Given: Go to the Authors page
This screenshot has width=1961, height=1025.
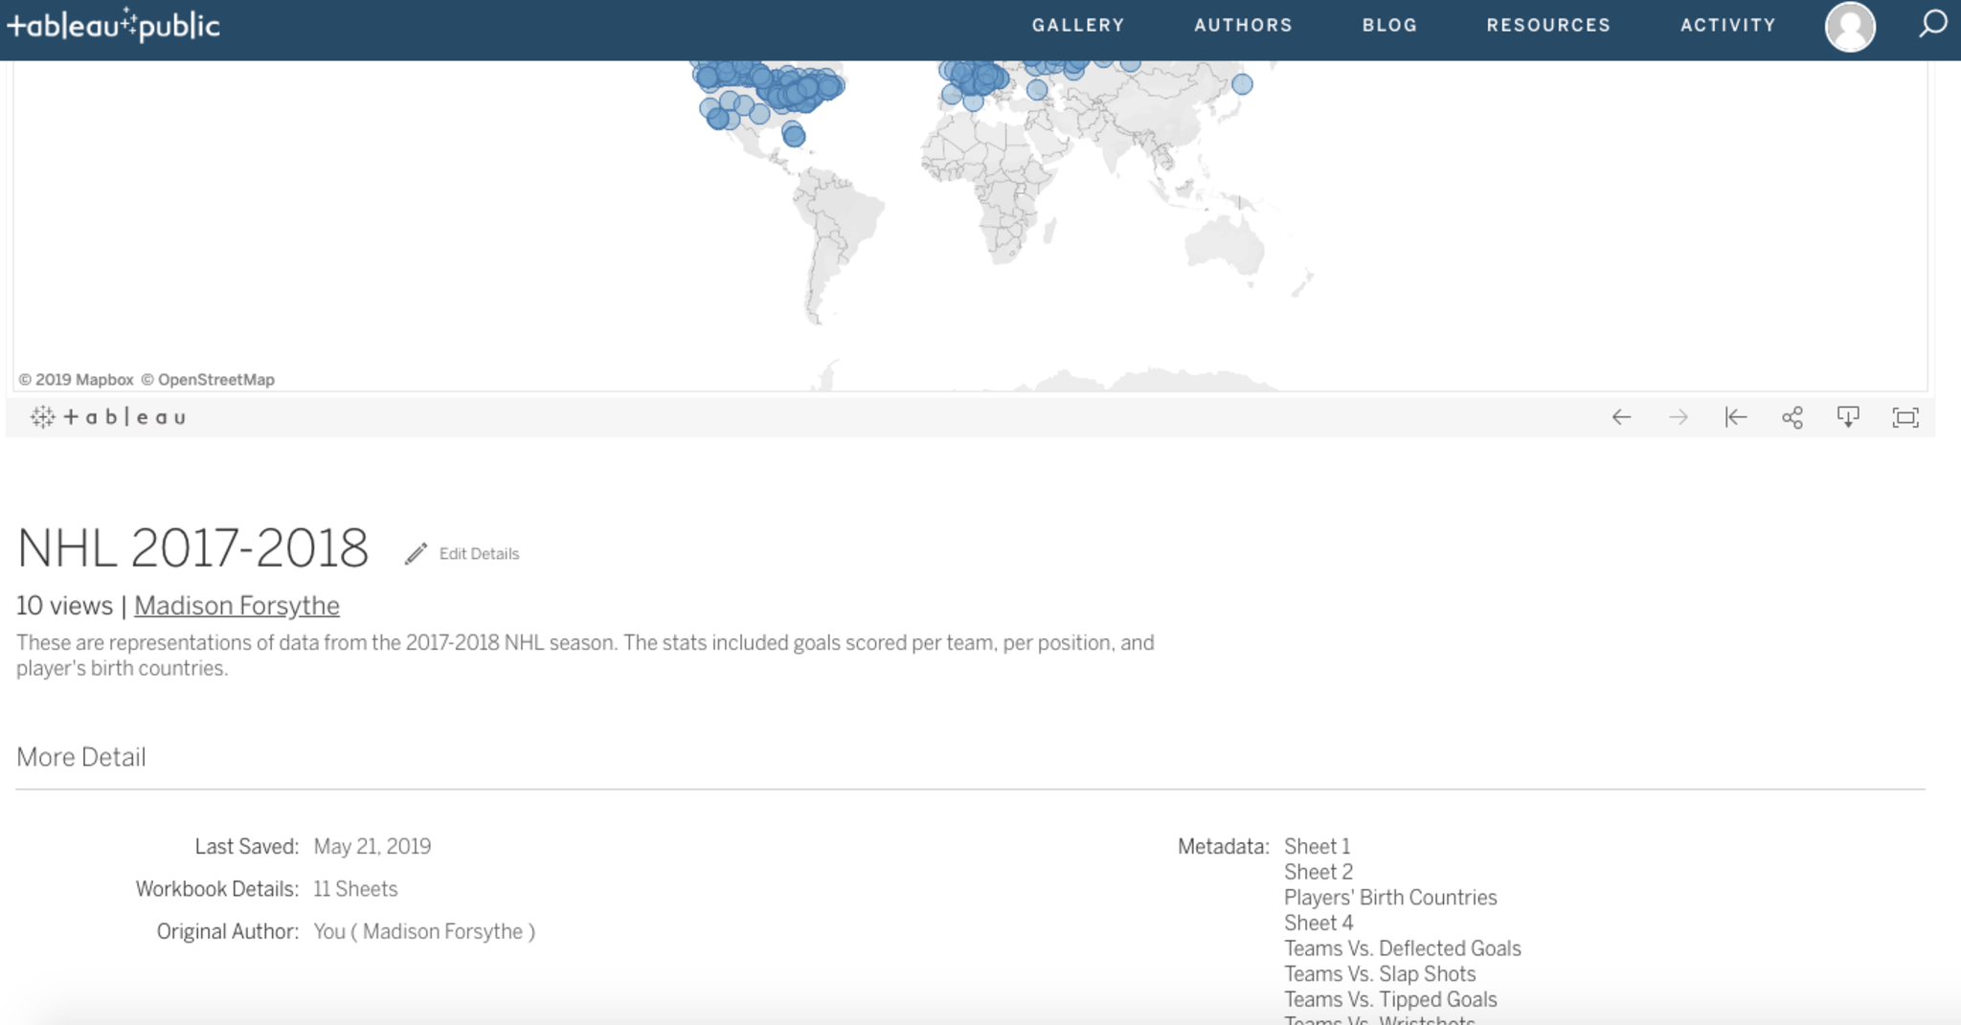Looking at the screenshot, I should pyautogui.click(x=1243, y=25).
